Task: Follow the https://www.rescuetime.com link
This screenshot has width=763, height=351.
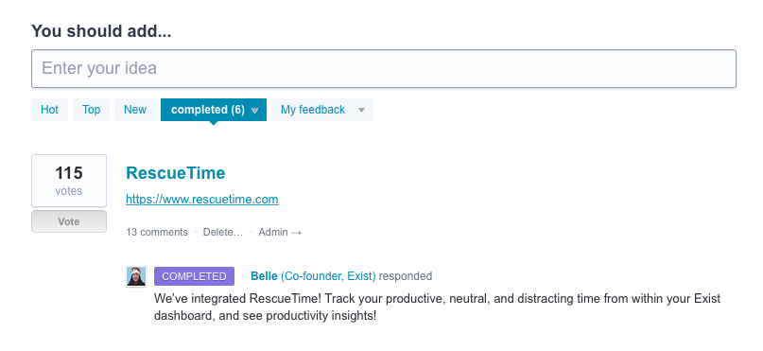Action: [202, 199]
